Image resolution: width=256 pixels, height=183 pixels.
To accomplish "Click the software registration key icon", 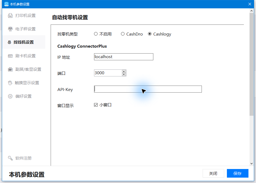I will 10,158.
